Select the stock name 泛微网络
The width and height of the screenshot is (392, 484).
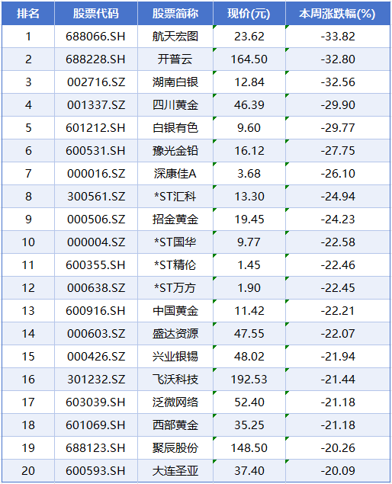pos(175,402)
